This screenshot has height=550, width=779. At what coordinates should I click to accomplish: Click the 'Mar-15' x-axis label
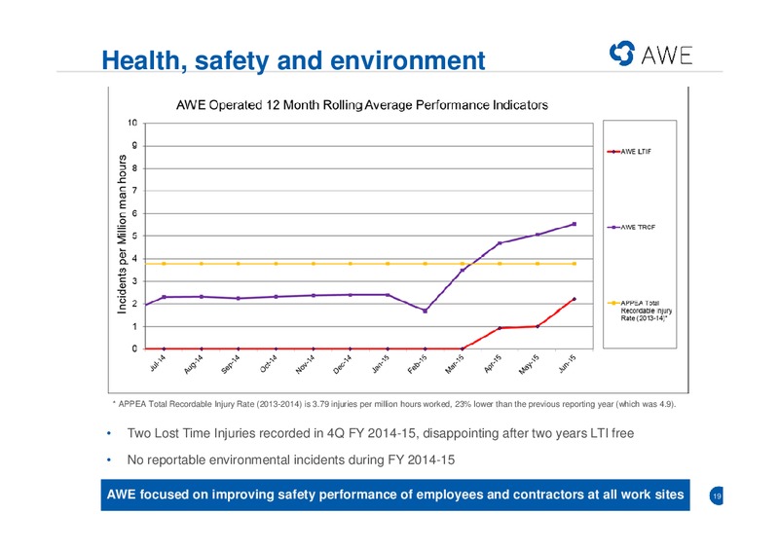[455, 365]
